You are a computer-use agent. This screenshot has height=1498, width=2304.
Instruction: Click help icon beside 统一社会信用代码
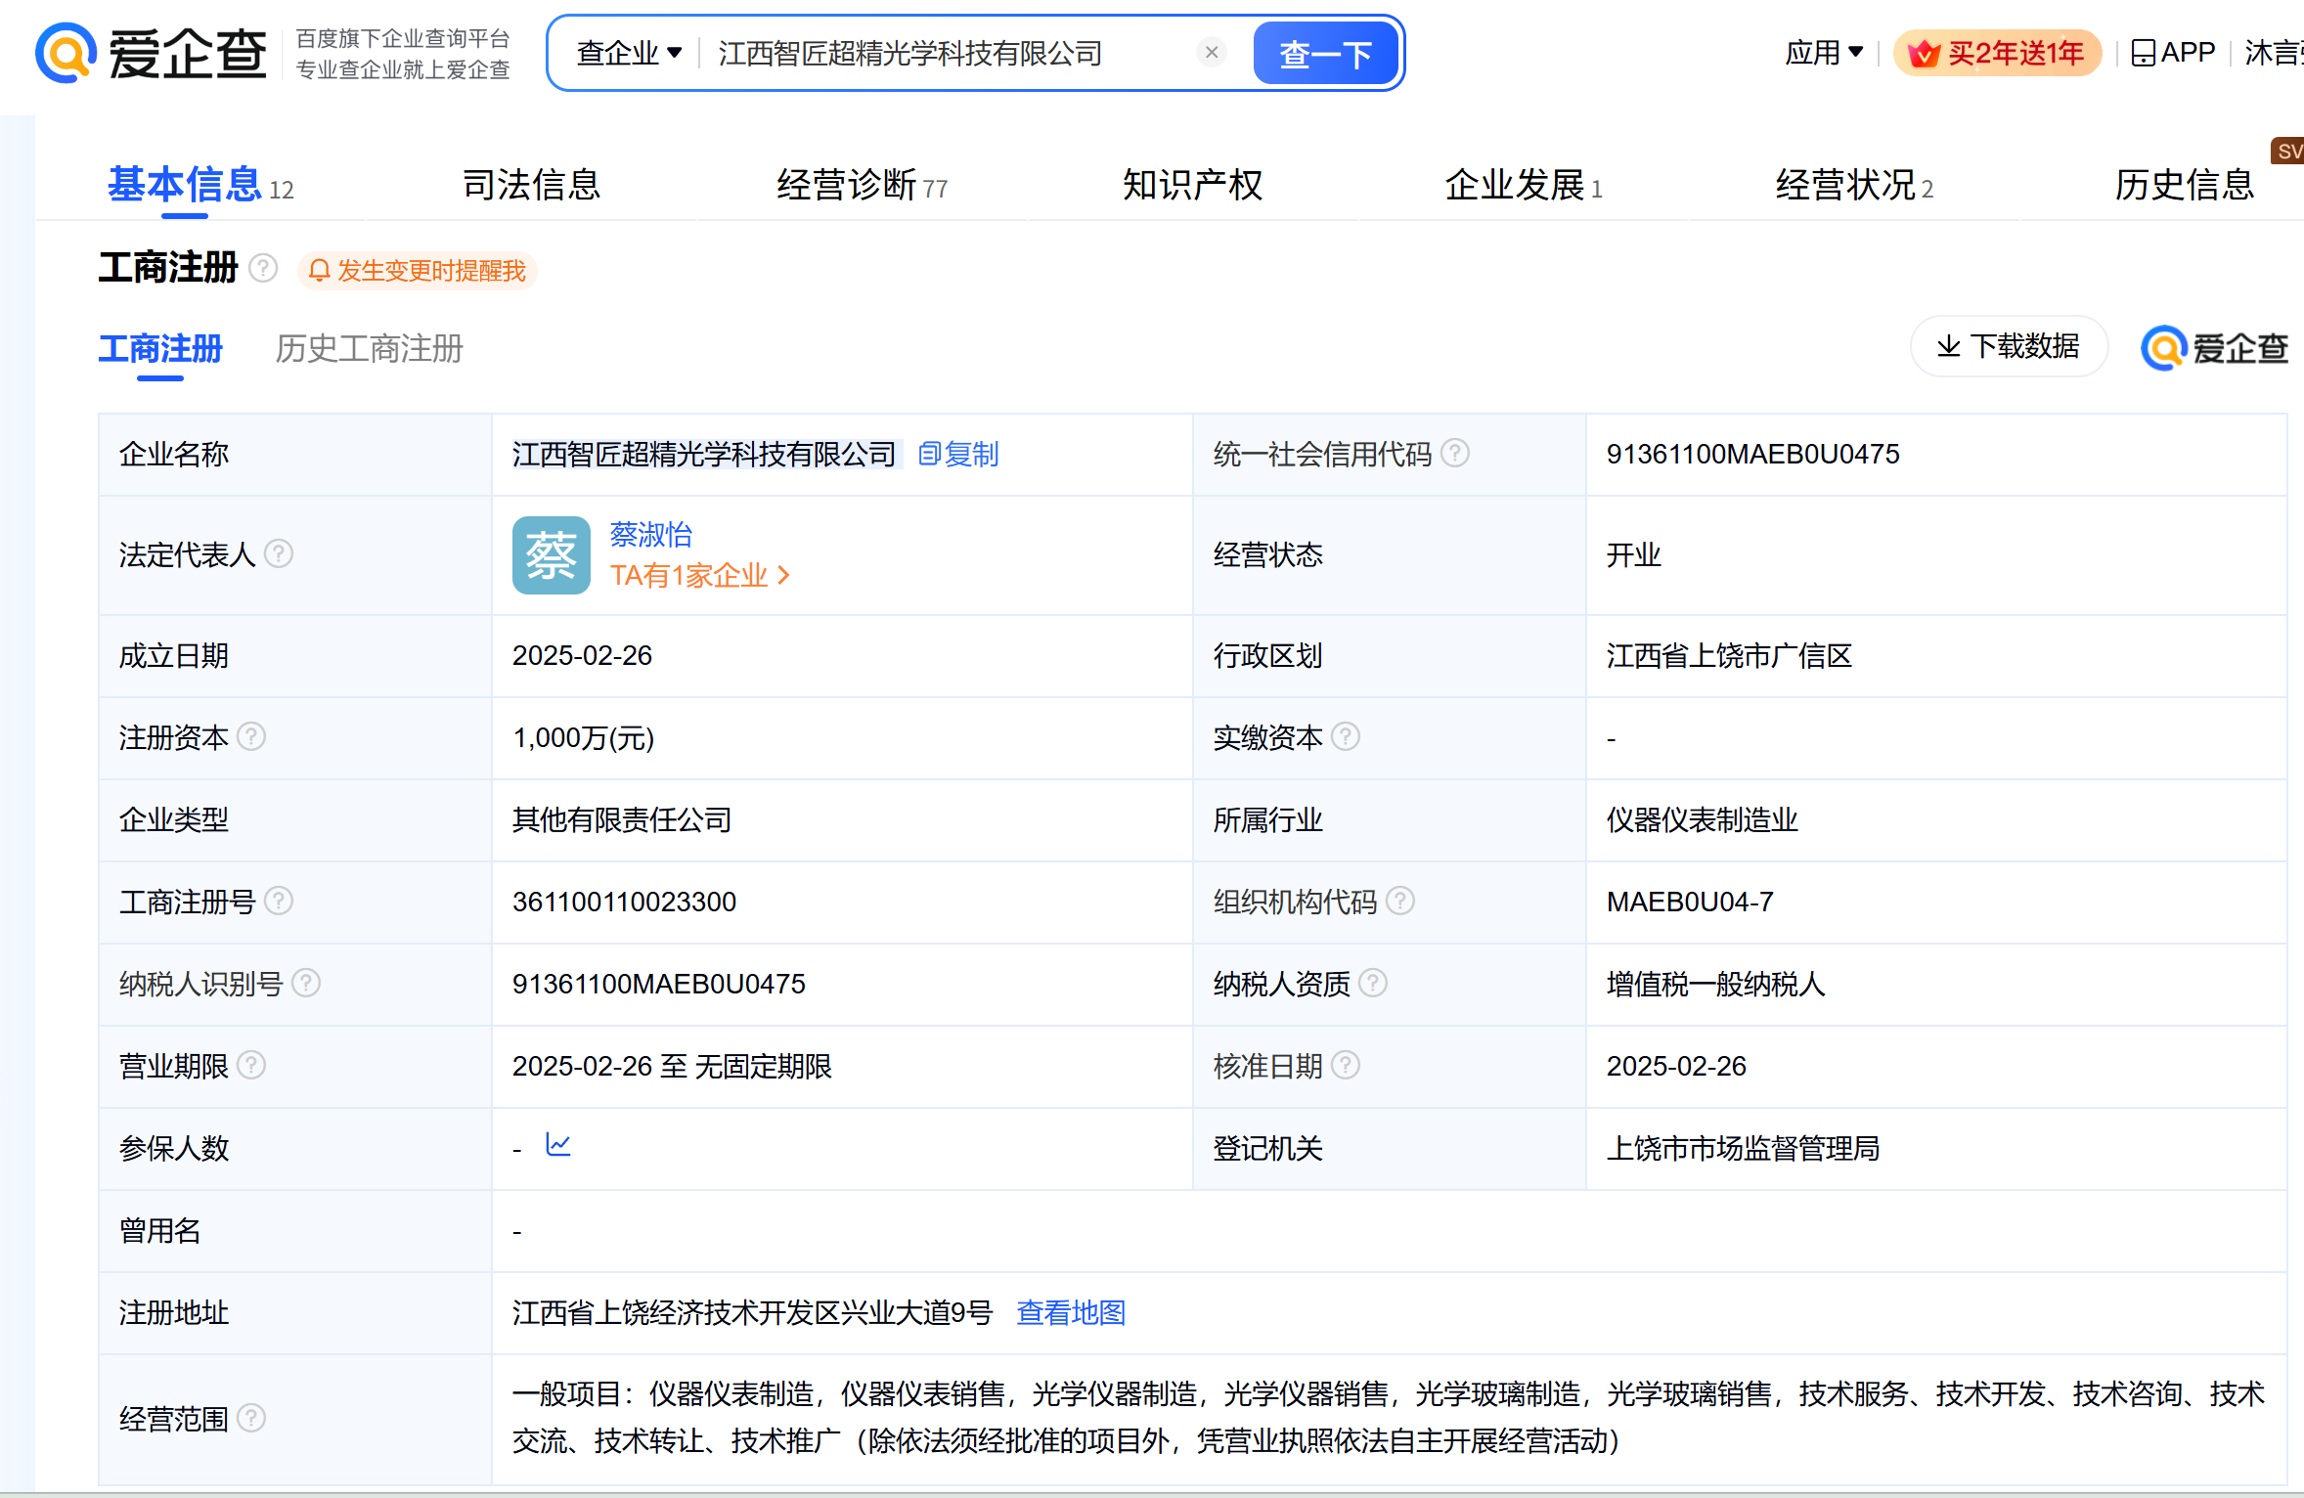point(1455,453)
